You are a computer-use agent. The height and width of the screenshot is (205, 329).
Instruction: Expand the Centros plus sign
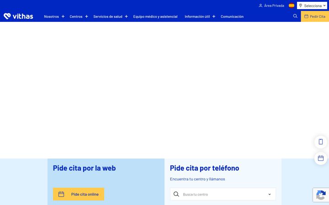point(86,16)
